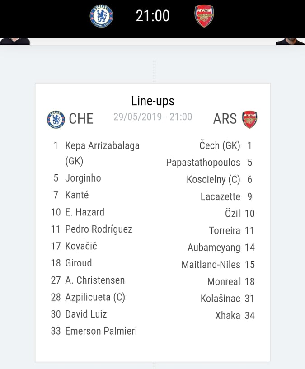This screenshot has width=305, height=369.
Task: Select Emerson Palmieri in Chelsea lineup
Action: (101, 331)
